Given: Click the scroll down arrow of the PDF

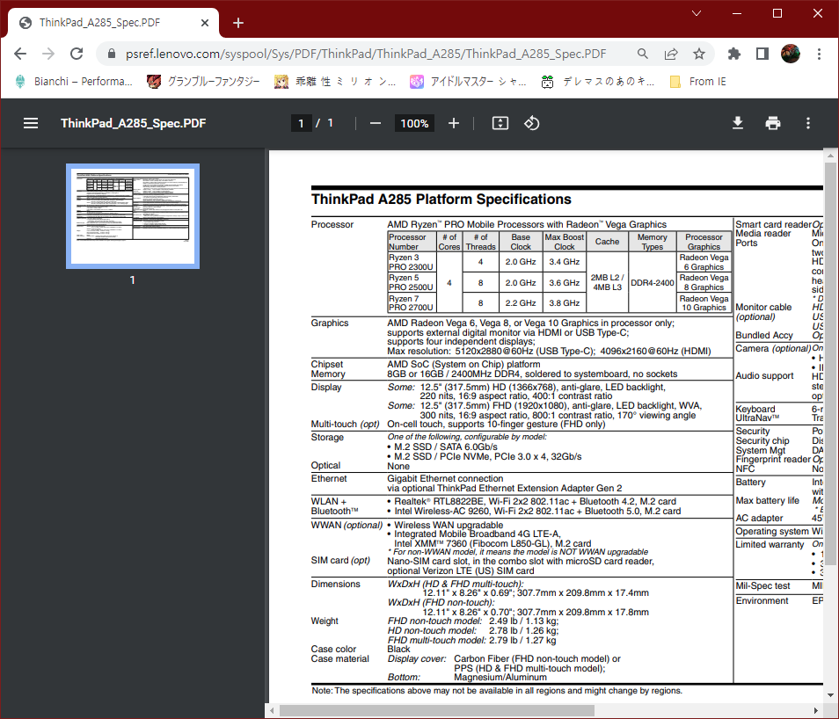Looking at the screenshot, I should click(830, 695).
